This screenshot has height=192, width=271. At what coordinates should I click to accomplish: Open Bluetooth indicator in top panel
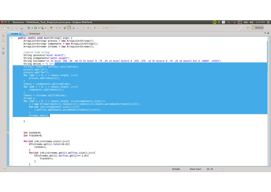tap(219, 22)
